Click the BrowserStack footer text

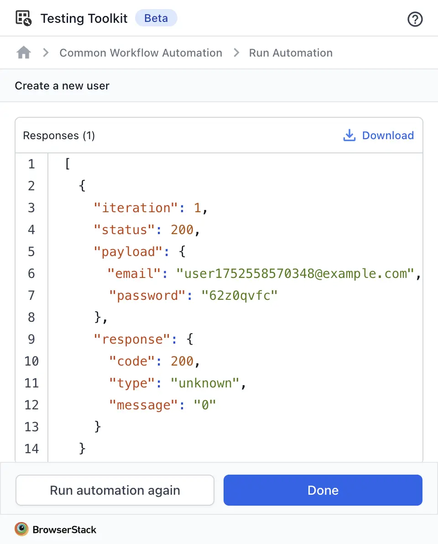click(x=64, y=529)
